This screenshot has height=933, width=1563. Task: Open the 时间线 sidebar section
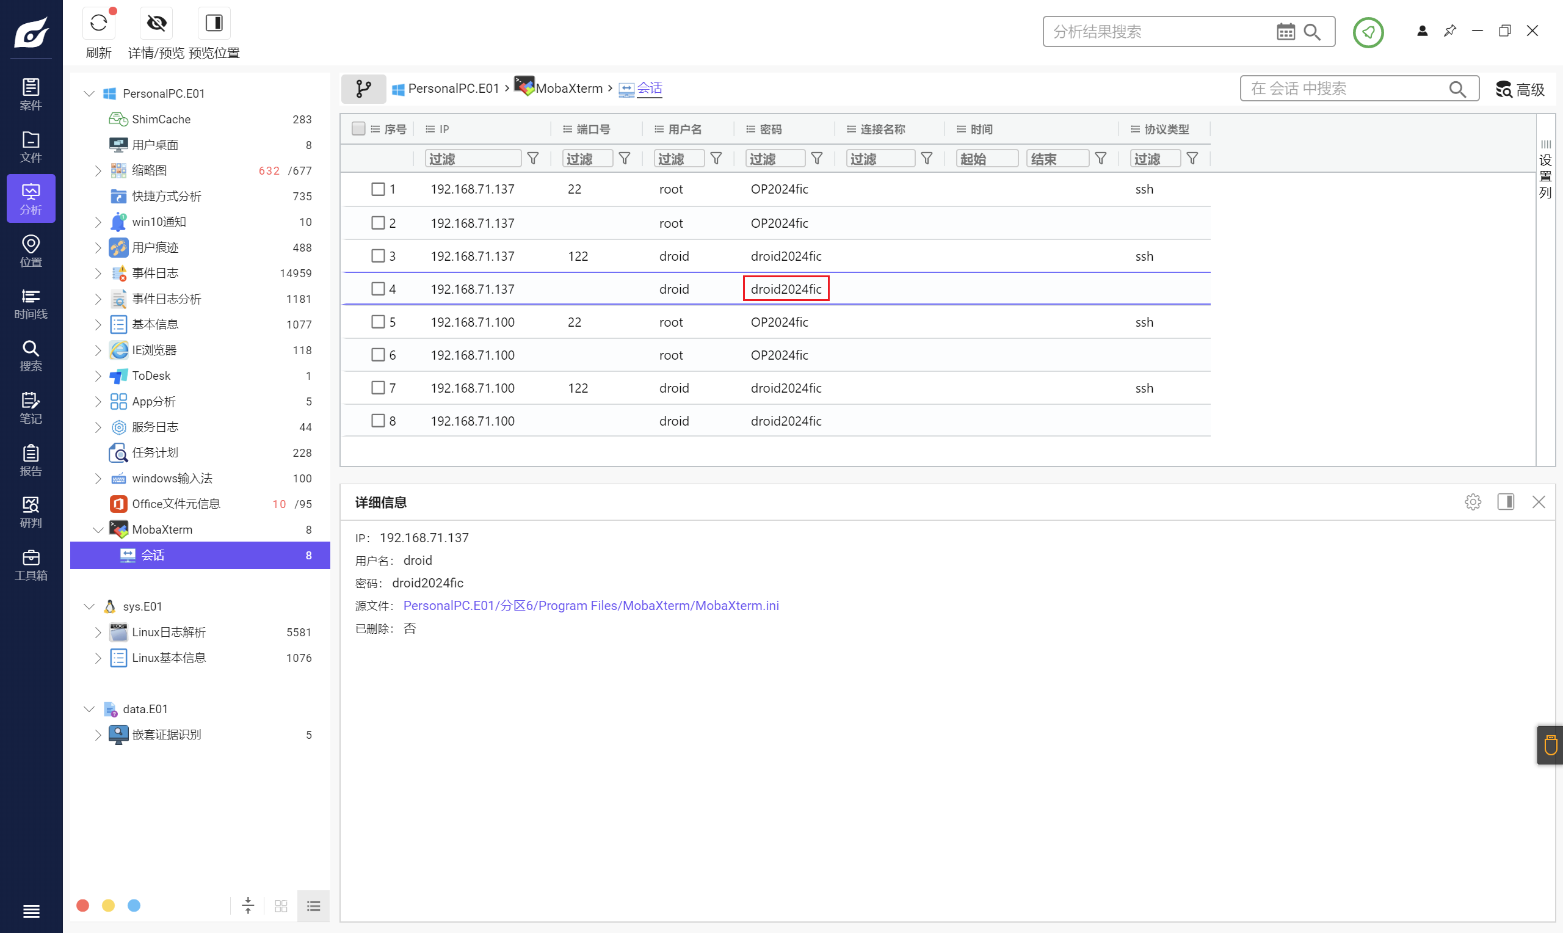pyautogui.click(x=31, y=303)
